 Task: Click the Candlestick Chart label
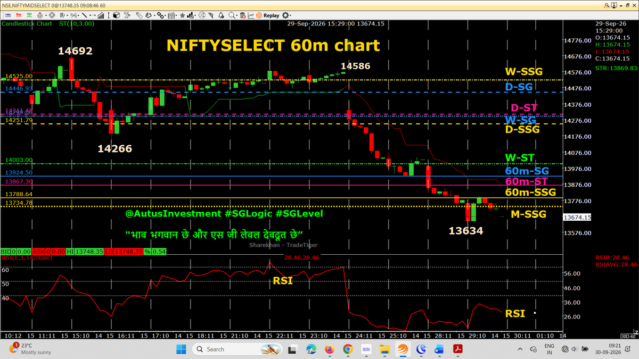(x=27, y=23)
